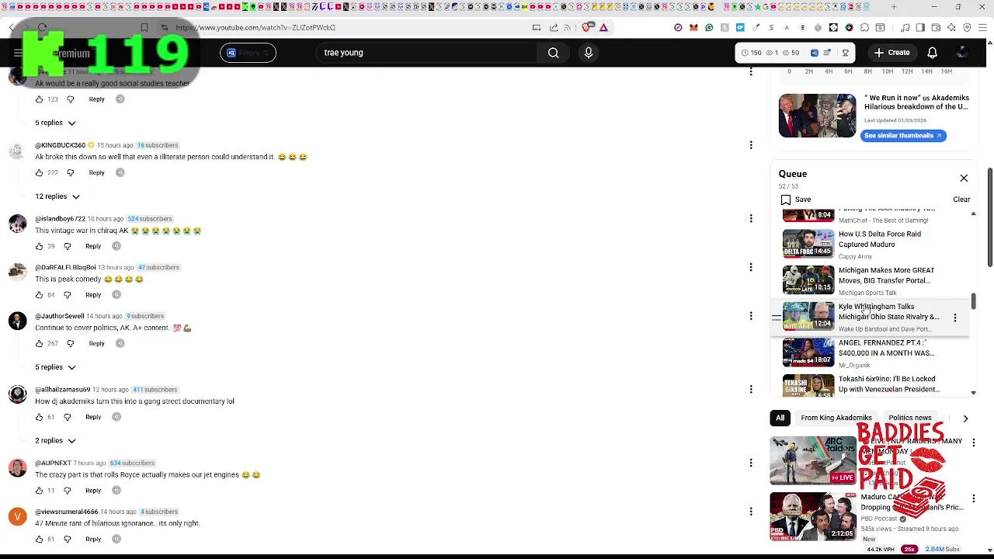The height and width of the screenshot is (559, 994).
Task: Open the Brave Shields lion icon
Action: coord(587,27)
